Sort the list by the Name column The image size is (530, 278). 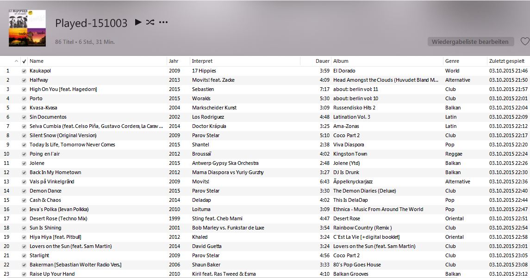pyautogui.click(x=36, y=60)
